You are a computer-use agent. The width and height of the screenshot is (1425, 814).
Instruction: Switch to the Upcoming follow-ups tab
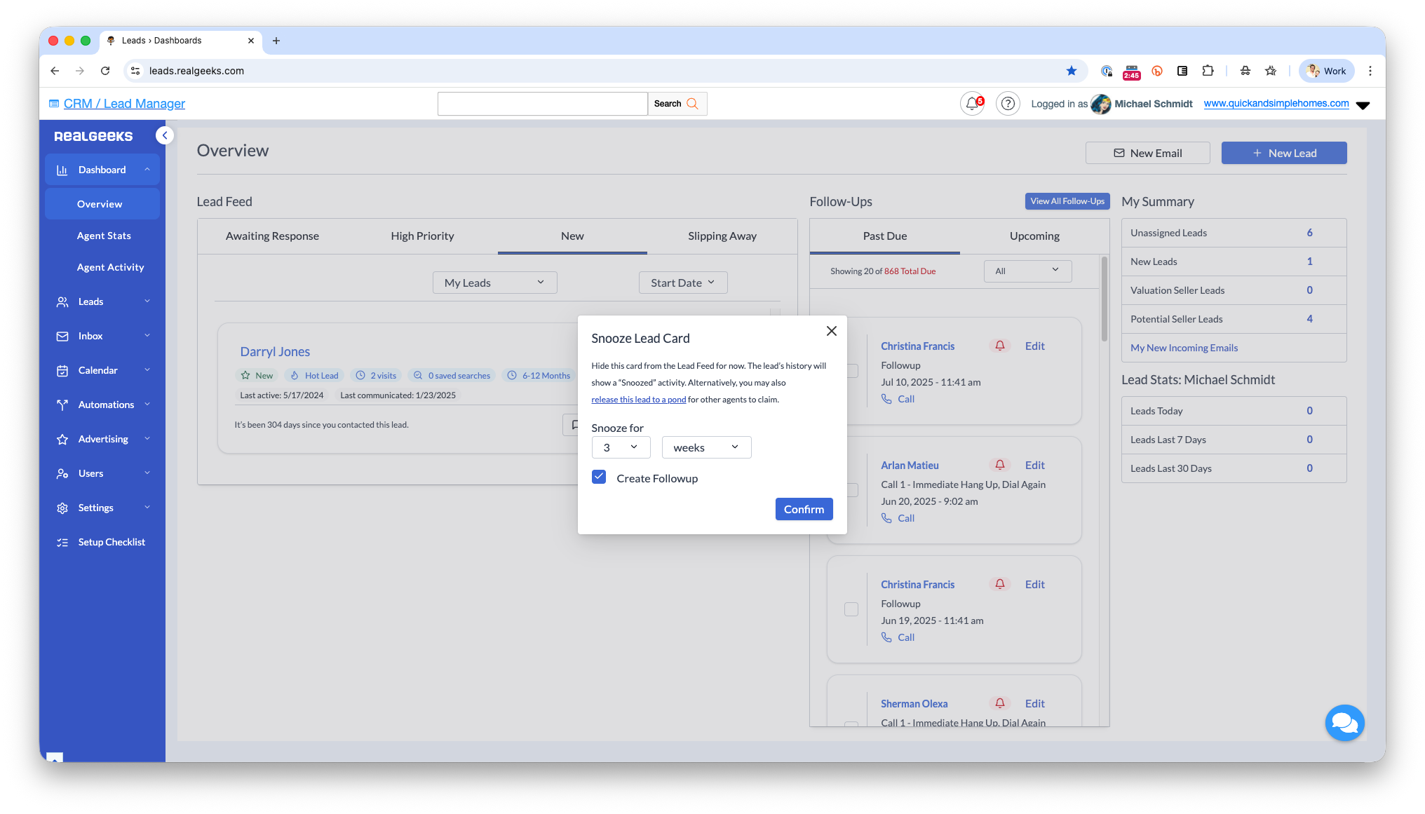pyautogui.click(x=1034, y=236)
